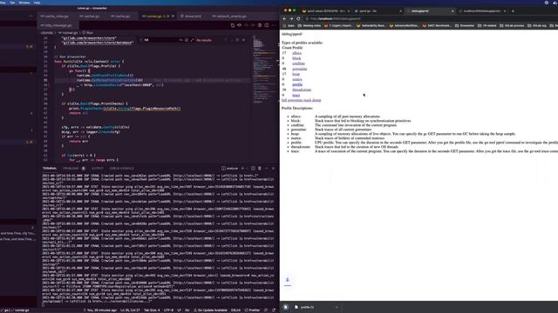Change UTF-8 encoding in status bar
This screenshot has height=313, width=558.
point(168,310)
